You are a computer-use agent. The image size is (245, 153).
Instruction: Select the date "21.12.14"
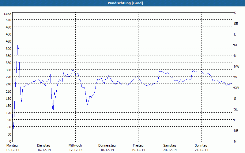point(202,150)
